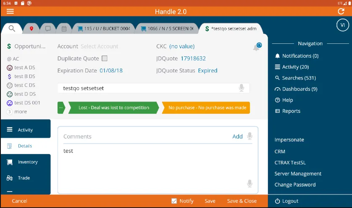Toggle Duplicate Quote checkbox

105,58
